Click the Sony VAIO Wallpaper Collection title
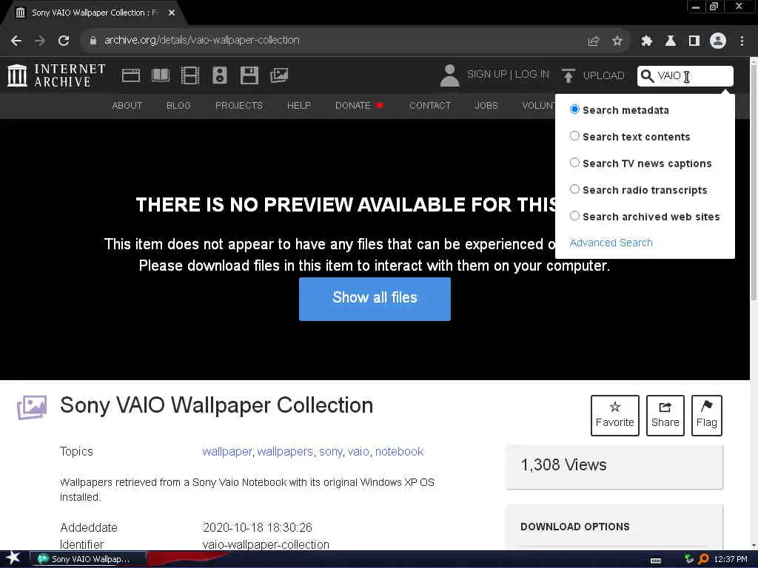This screenshot has width=758, height=568. pyautogui.click(x=217, y=405)
